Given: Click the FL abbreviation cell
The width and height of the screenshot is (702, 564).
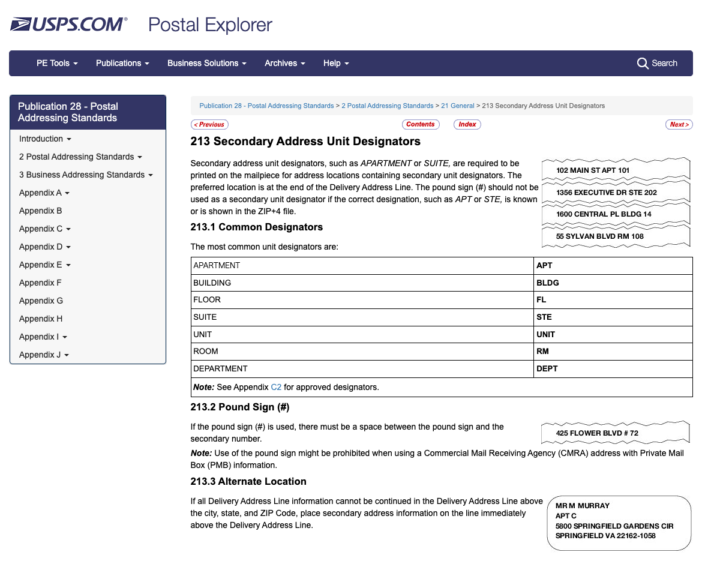Looking at the screenshot, I should coord(613,300).
